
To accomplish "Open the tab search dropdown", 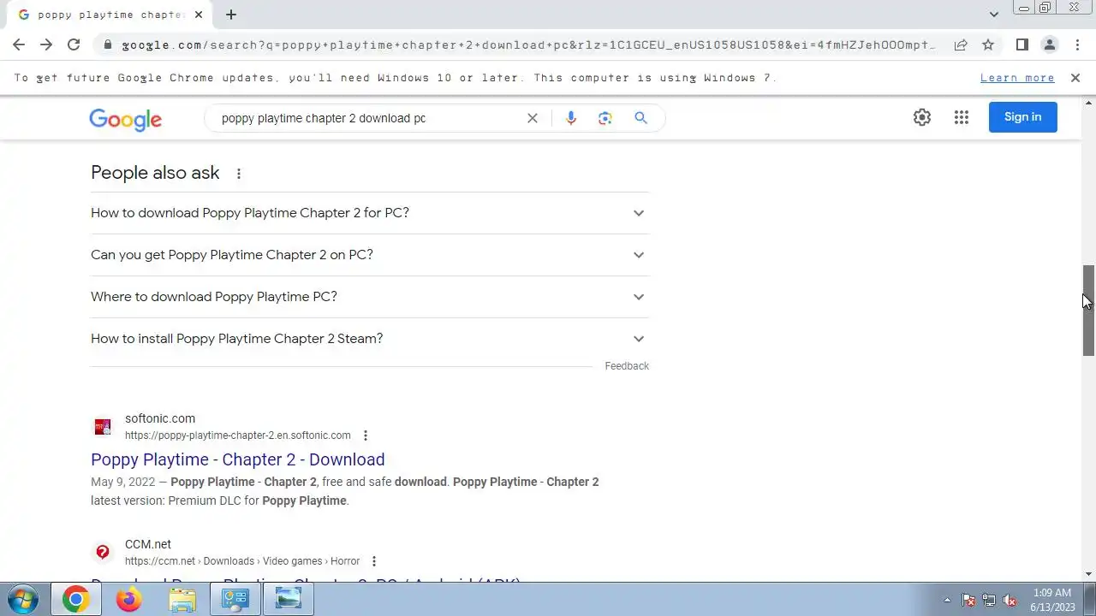I will [x=993, y=14].
